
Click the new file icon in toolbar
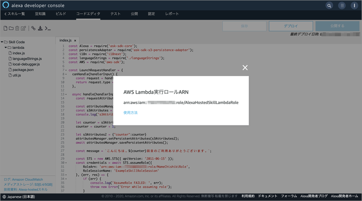5,28
